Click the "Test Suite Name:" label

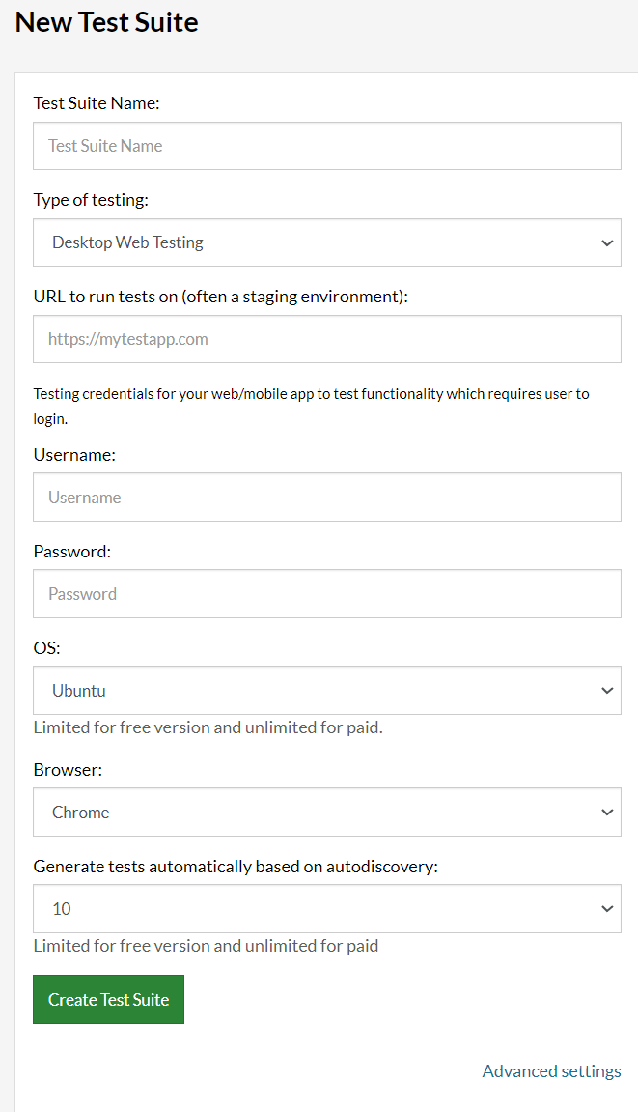pos(97,103)
